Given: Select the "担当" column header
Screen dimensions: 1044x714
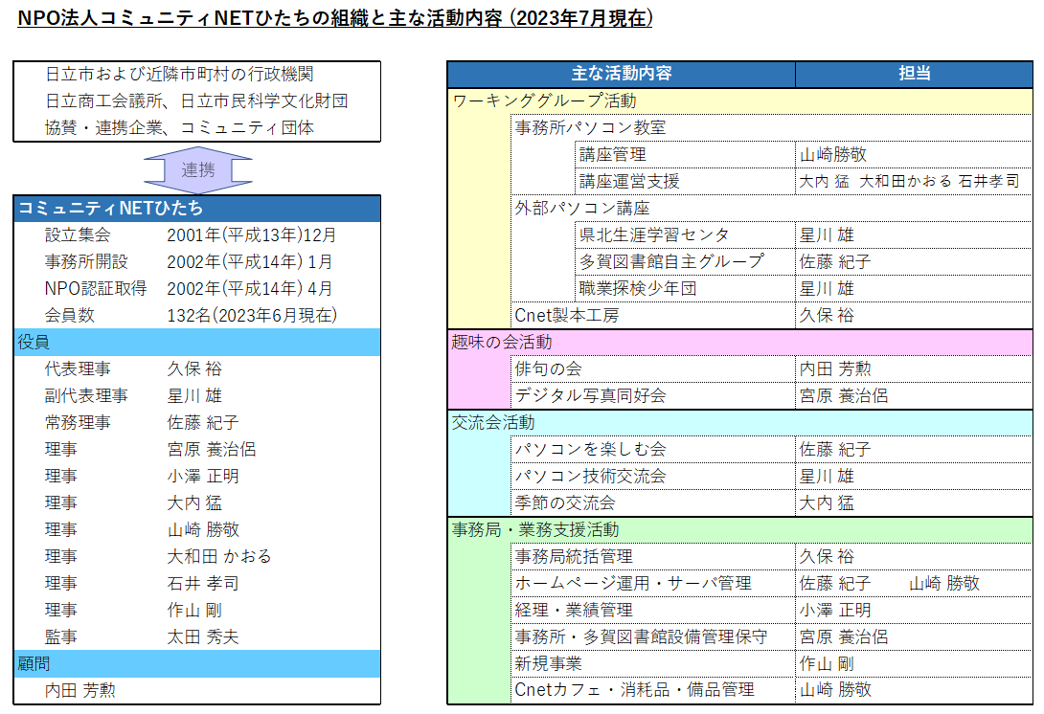Looking at the screenshot, I should pos(914,74).
